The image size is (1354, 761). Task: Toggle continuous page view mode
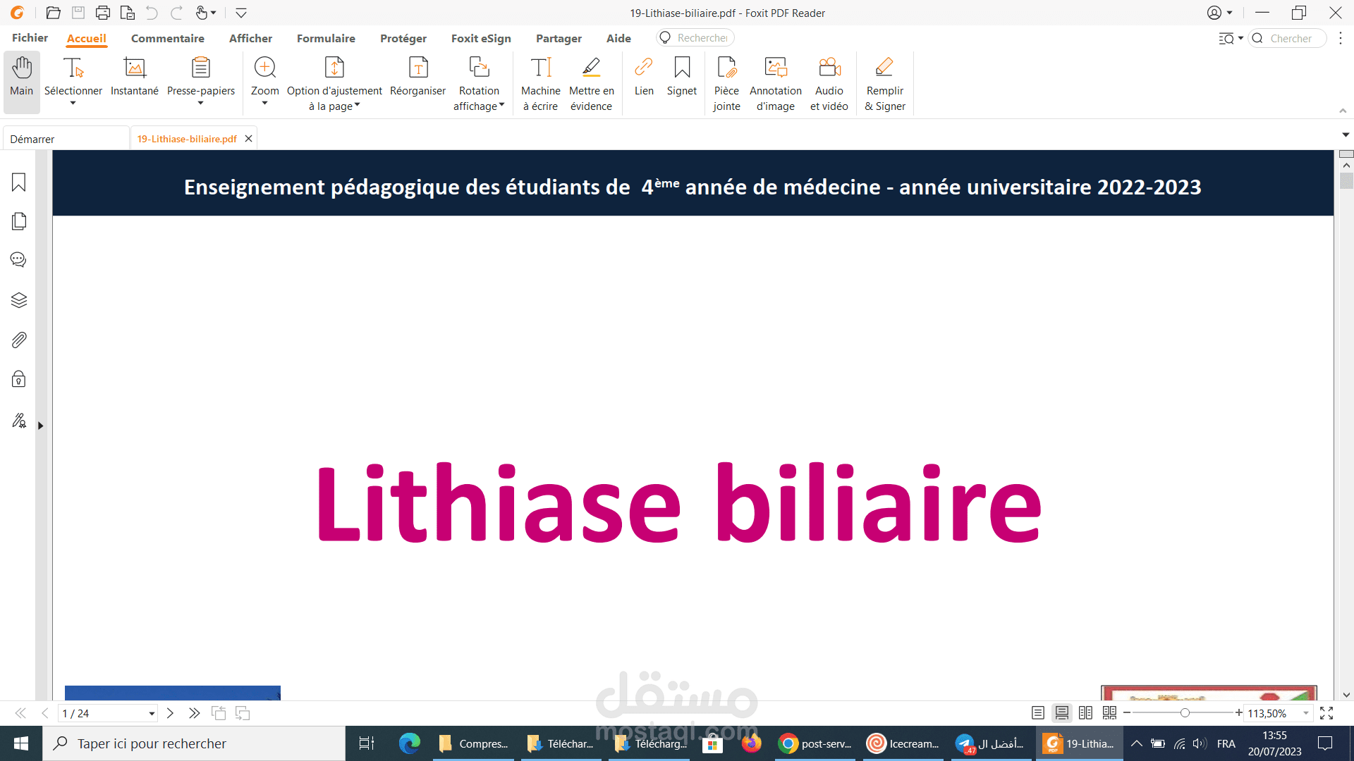tap(1062, 713)
